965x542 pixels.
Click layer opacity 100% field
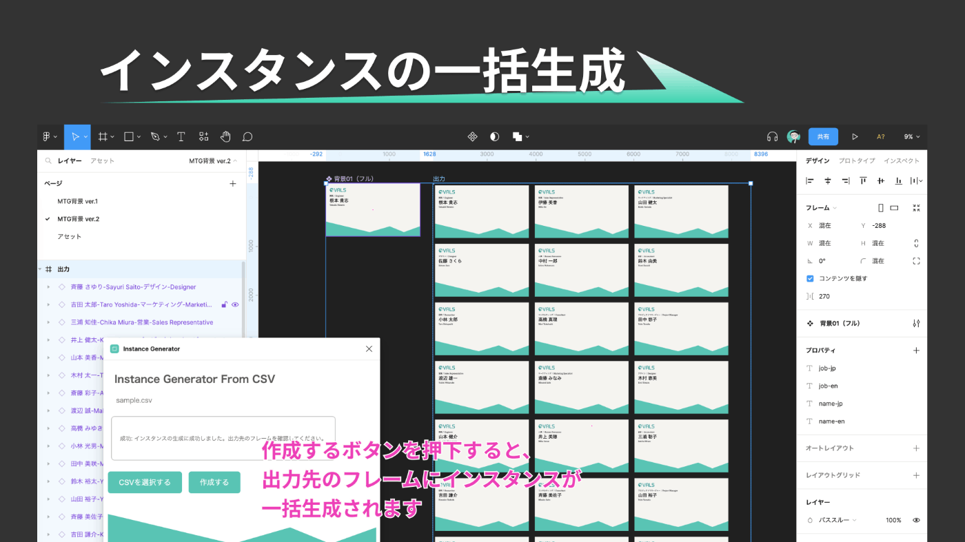[893, 521]
